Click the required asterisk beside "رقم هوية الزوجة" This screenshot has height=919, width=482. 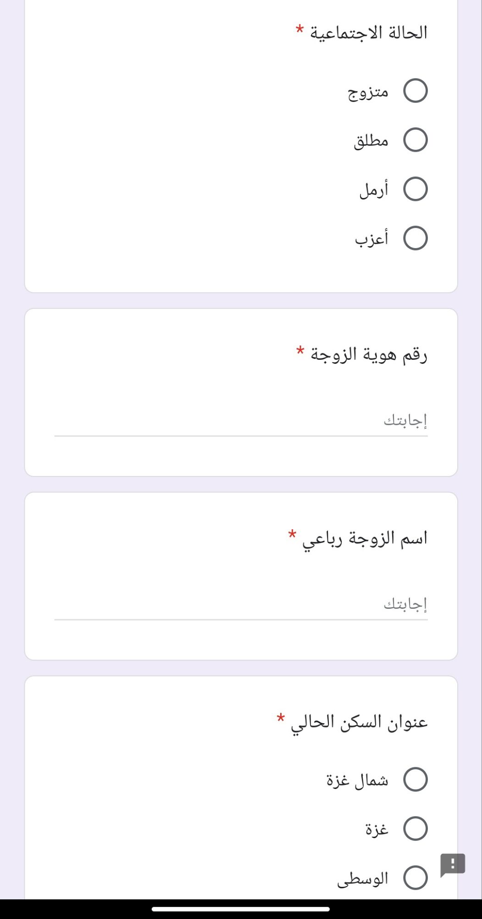[300, 352]
